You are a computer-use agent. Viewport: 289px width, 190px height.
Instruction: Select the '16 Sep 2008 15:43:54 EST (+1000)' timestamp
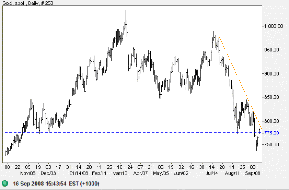(x=56, y=184)
